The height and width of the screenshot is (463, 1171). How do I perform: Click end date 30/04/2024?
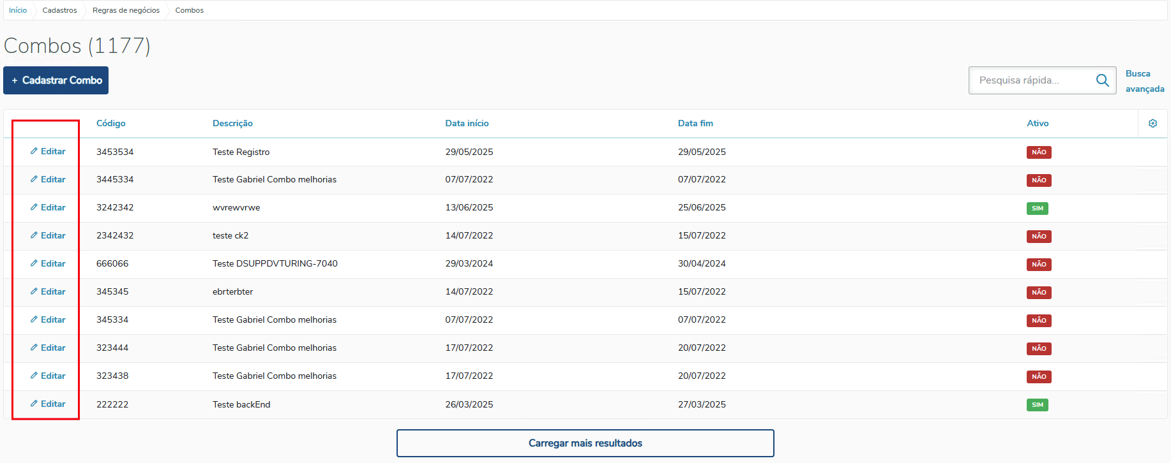(x=702, y=263)
